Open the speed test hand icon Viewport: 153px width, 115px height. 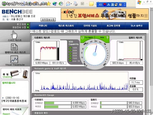click(x=14, y=35)
